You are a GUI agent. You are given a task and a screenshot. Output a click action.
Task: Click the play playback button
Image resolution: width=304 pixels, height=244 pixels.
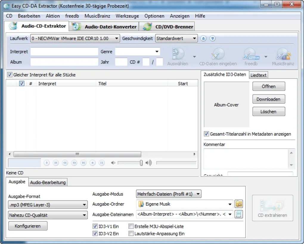tap(46, 162)
